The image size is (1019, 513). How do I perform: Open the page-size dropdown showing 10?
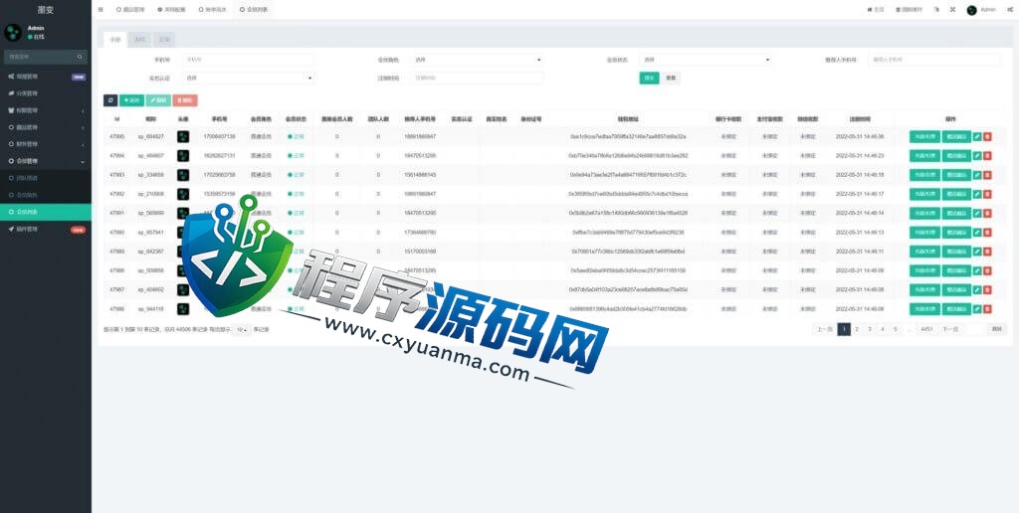pos(242,330)
